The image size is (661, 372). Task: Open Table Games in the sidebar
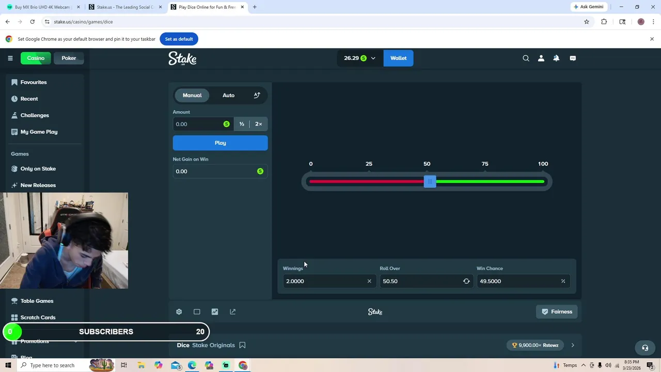pos(37,301)
